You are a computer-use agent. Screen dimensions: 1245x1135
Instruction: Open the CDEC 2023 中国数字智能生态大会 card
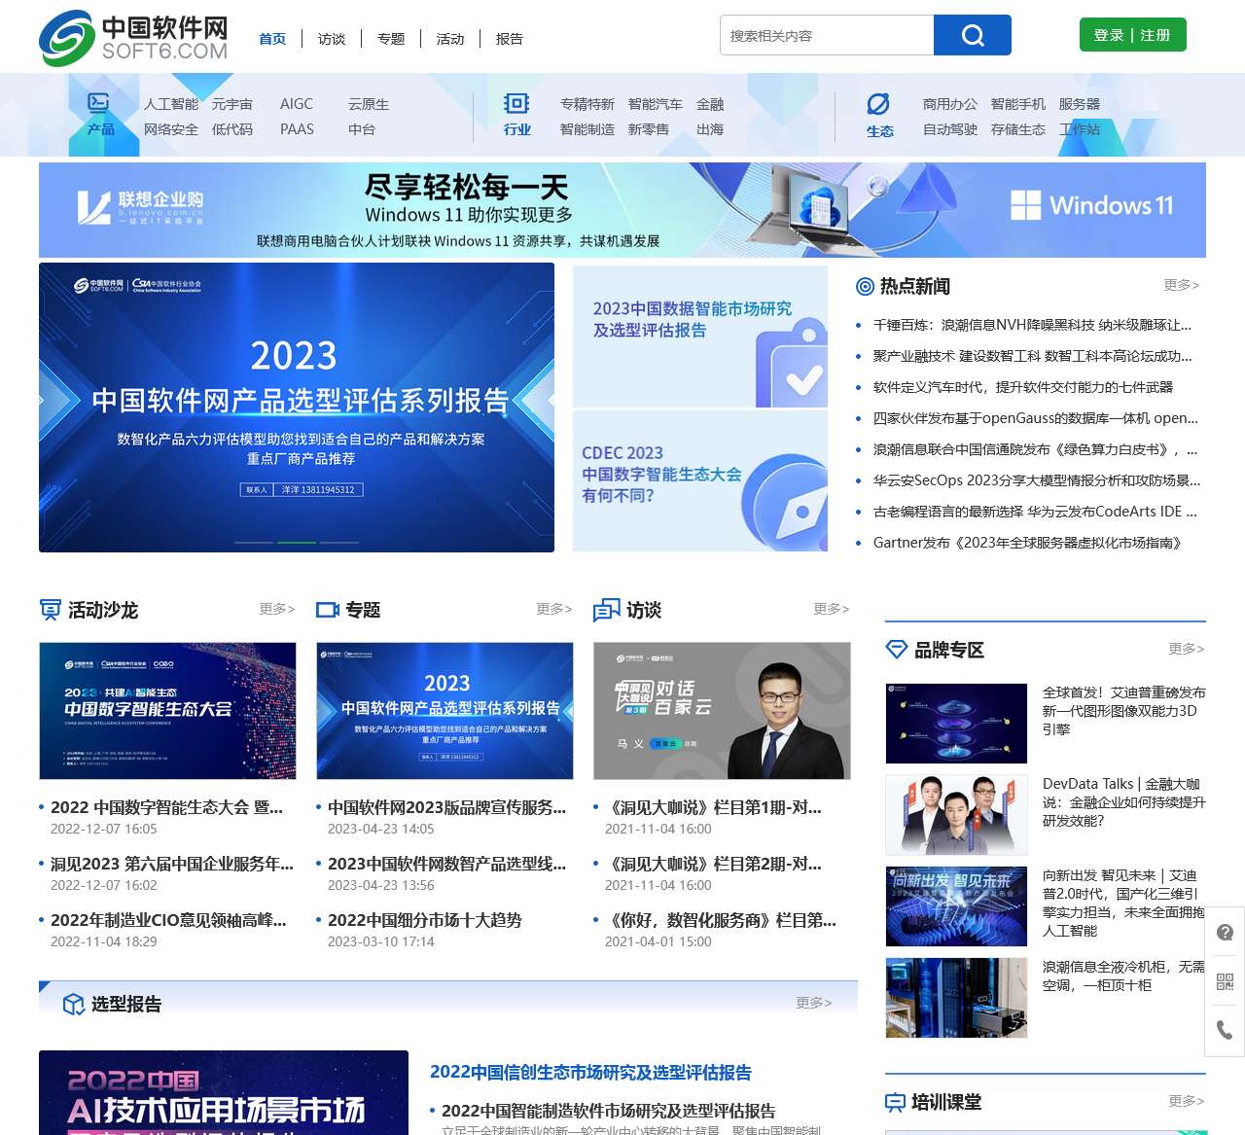tap(700, 480)
